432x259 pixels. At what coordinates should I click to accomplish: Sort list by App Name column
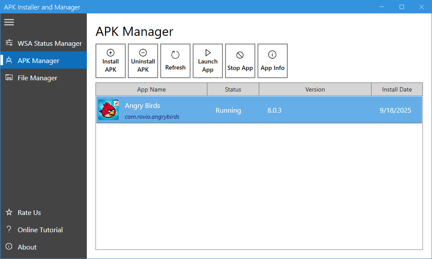click(151, 89)
